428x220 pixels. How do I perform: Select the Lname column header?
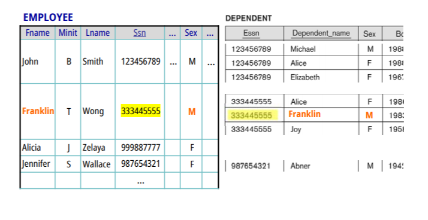(98, 33)
